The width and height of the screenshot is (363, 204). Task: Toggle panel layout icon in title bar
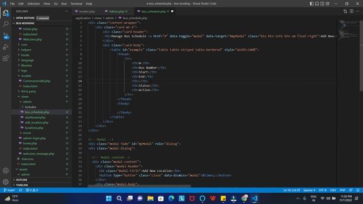[x=317, y=4]
